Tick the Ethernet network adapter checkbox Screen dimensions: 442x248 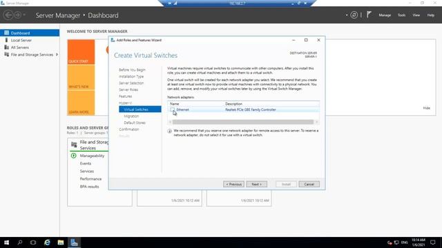[172, 110]
